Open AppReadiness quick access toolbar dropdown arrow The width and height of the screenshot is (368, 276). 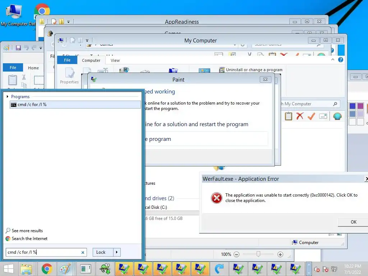click(x=69, y=22)
